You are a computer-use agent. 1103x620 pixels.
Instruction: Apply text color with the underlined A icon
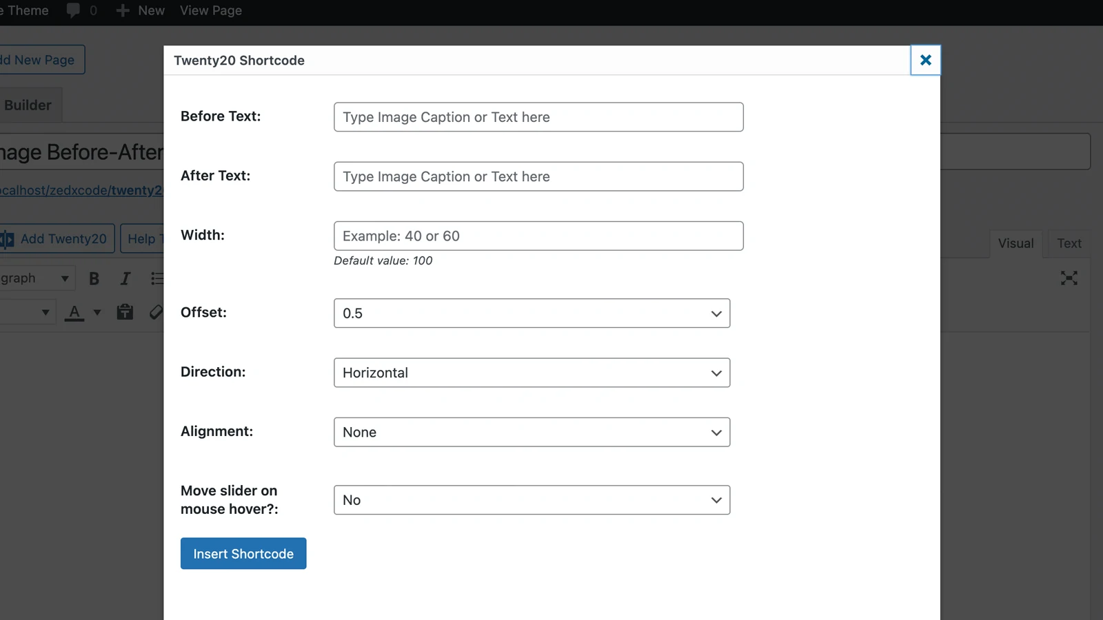point(74,312)
